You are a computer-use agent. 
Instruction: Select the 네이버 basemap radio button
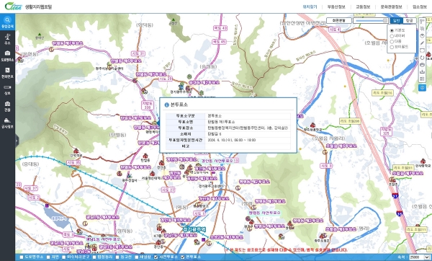tap(392, 36)
